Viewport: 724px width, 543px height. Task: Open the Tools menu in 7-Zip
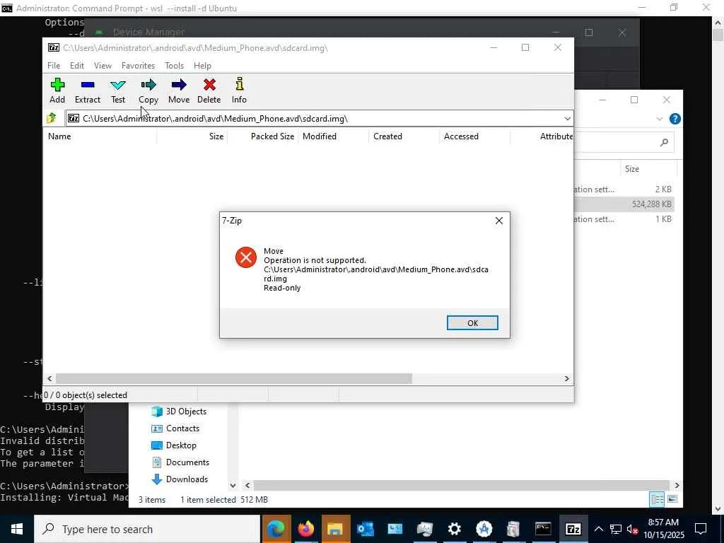[174, 66]
